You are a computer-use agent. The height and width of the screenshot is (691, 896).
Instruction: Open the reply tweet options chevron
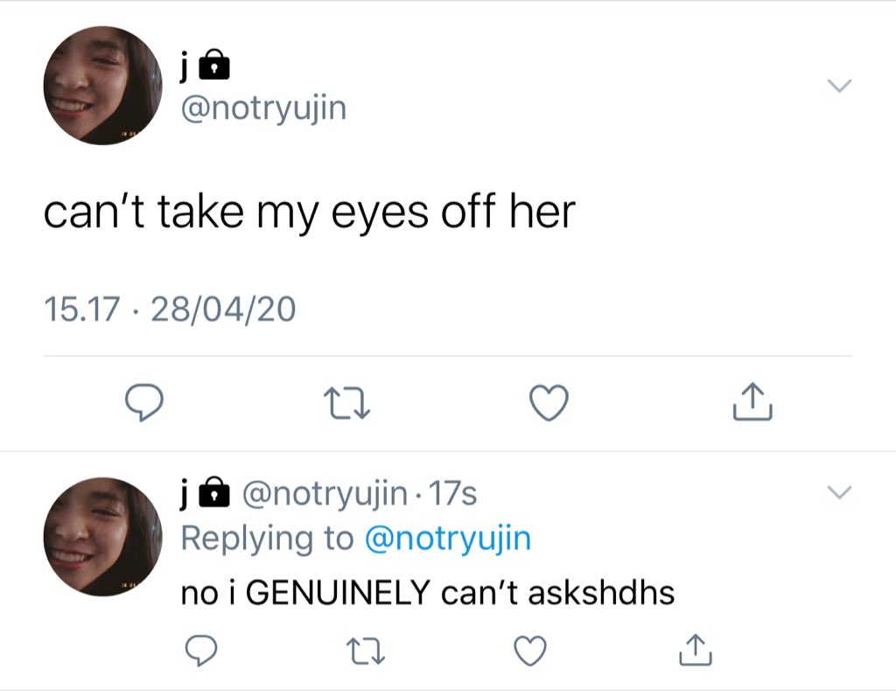pyautogui.click(x=839, y=492)
